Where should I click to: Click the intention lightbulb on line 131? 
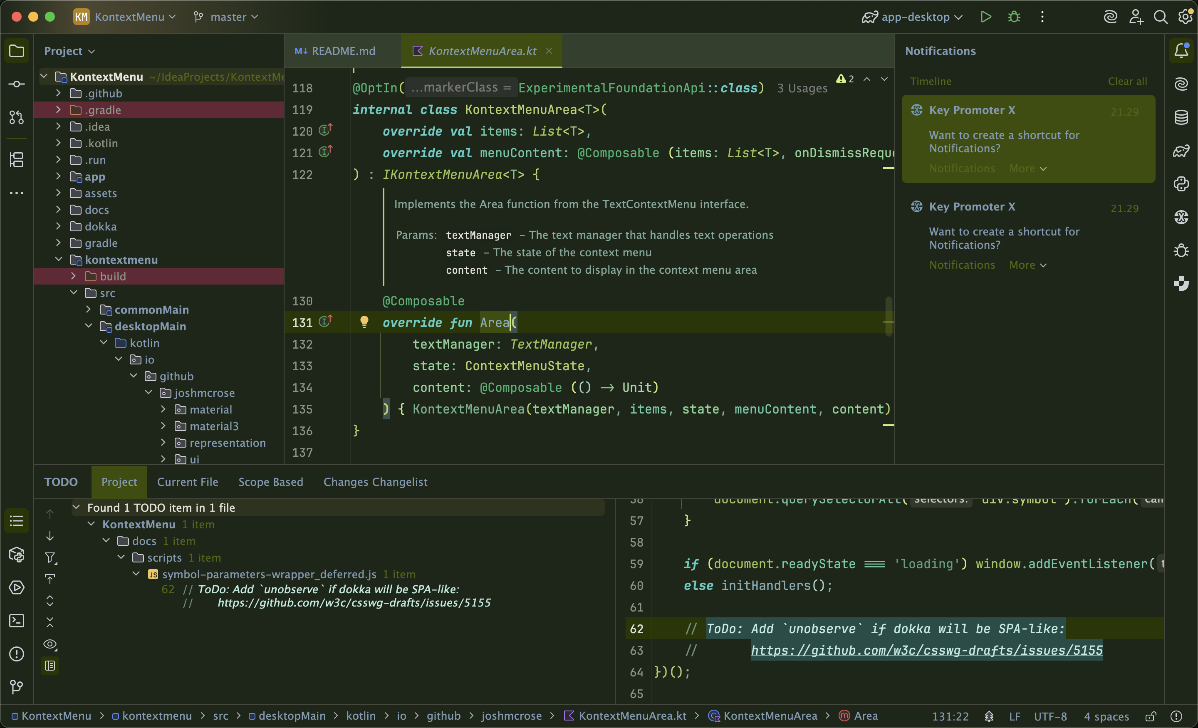[x=364, y=322]
